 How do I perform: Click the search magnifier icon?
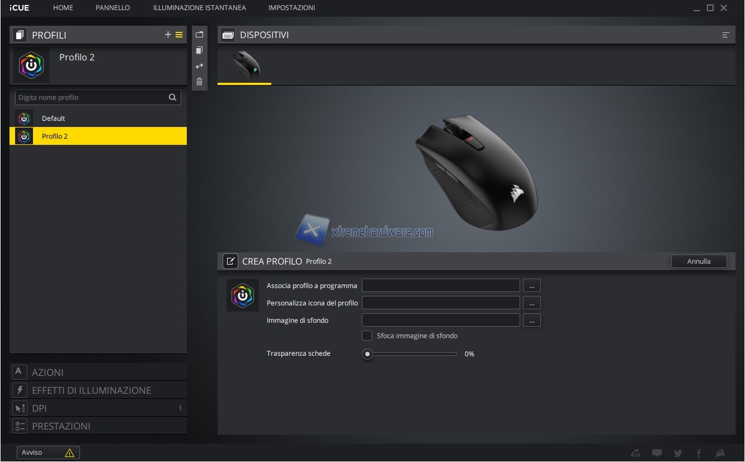[173, 97]
